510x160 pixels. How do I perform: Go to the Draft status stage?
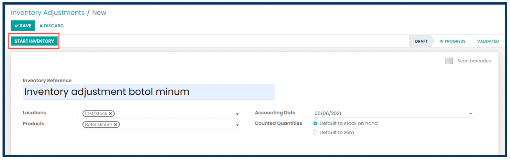[421, 41]
